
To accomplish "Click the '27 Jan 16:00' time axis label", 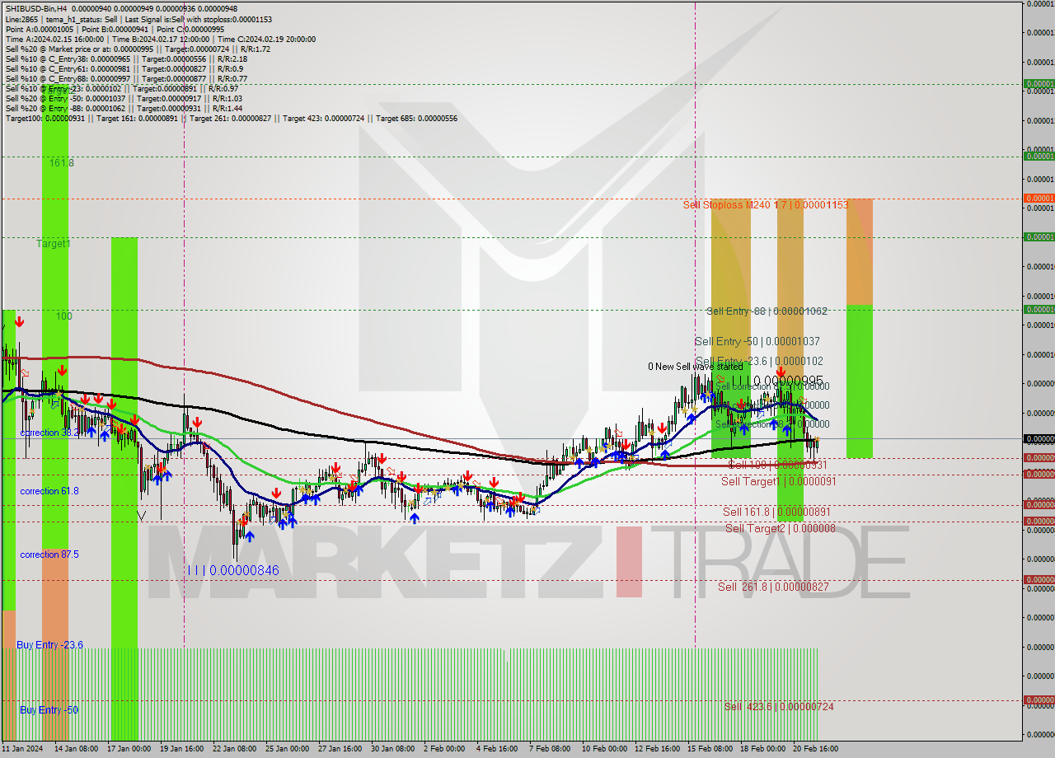I will pos(340,749).
